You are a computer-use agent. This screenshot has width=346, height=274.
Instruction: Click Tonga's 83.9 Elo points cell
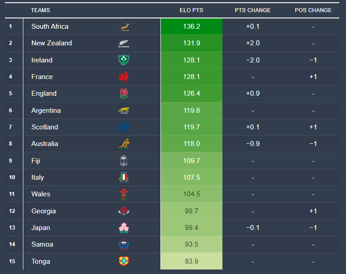click(191, 261)
